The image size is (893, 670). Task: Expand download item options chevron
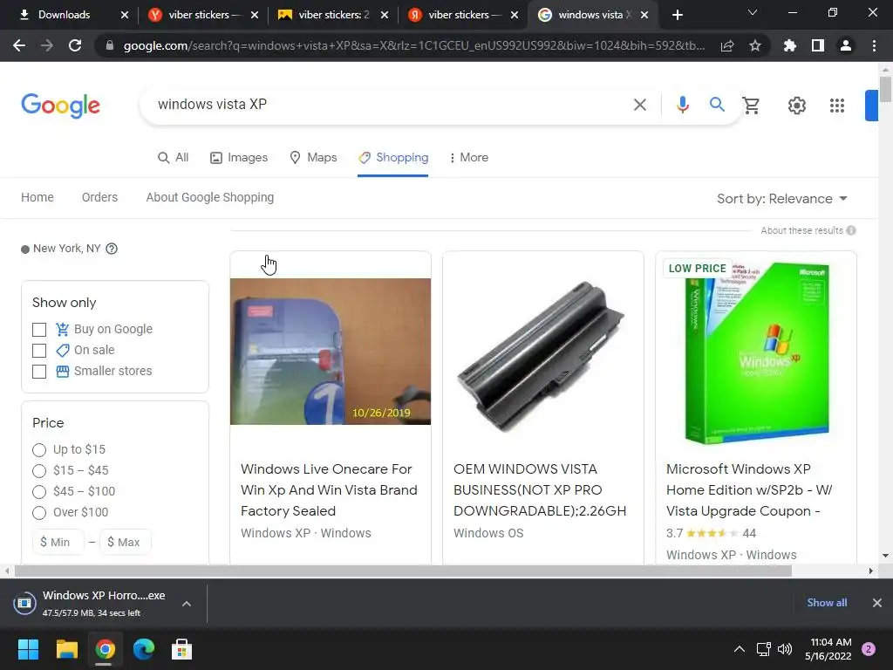click(187, 604)
